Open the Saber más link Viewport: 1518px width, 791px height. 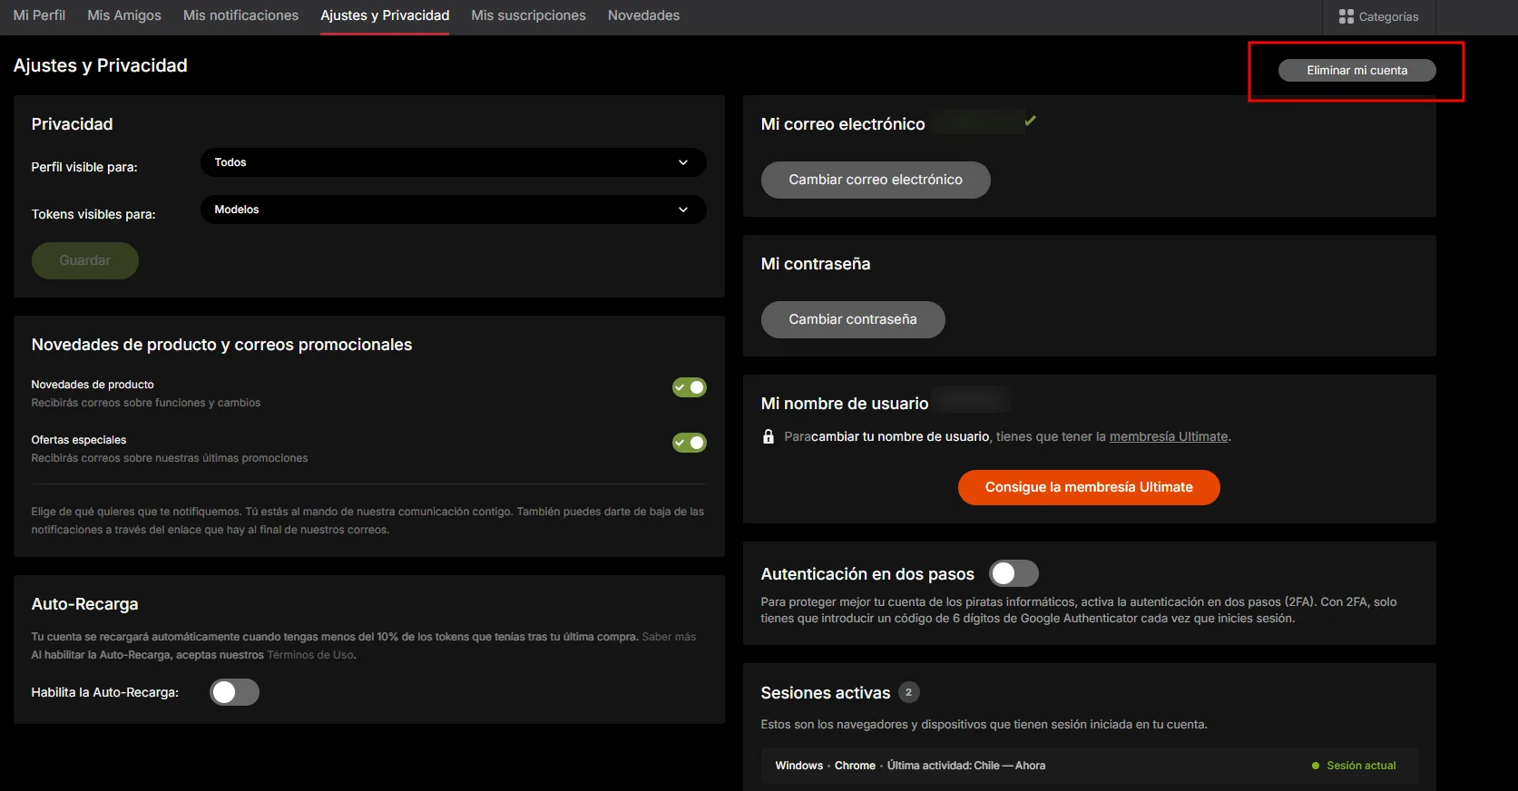coord(669,637)
